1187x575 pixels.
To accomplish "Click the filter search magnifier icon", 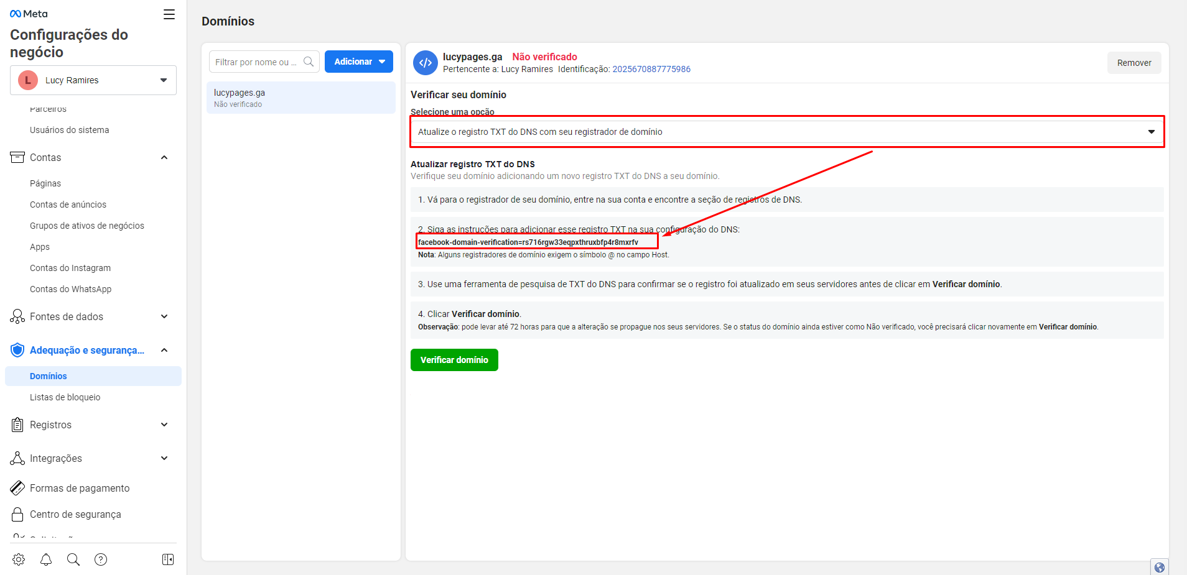I will [309, 62].
